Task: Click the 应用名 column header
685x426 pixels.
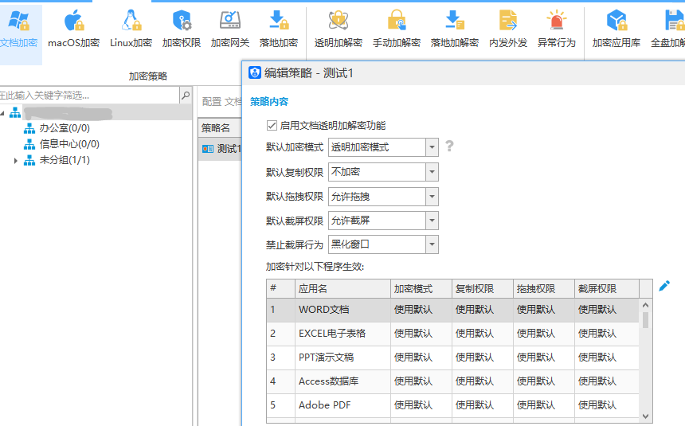Action: tap(343, 289)
